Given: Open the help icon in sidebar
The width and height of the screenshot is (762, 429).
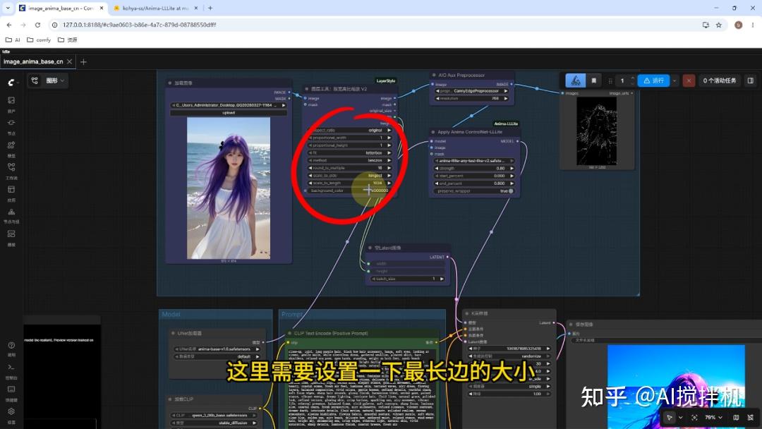Looking at the screenshot, I should click(11, 346).
